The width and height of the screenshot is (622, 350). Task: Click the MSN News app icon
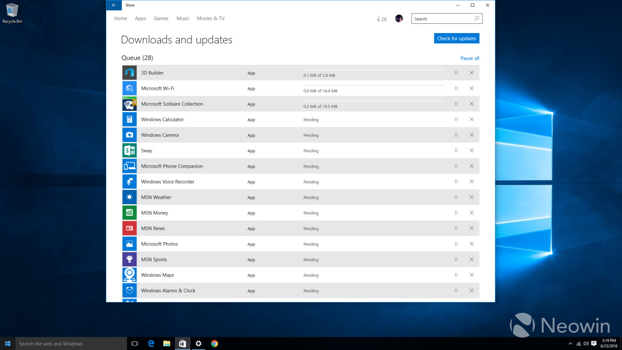129,228
